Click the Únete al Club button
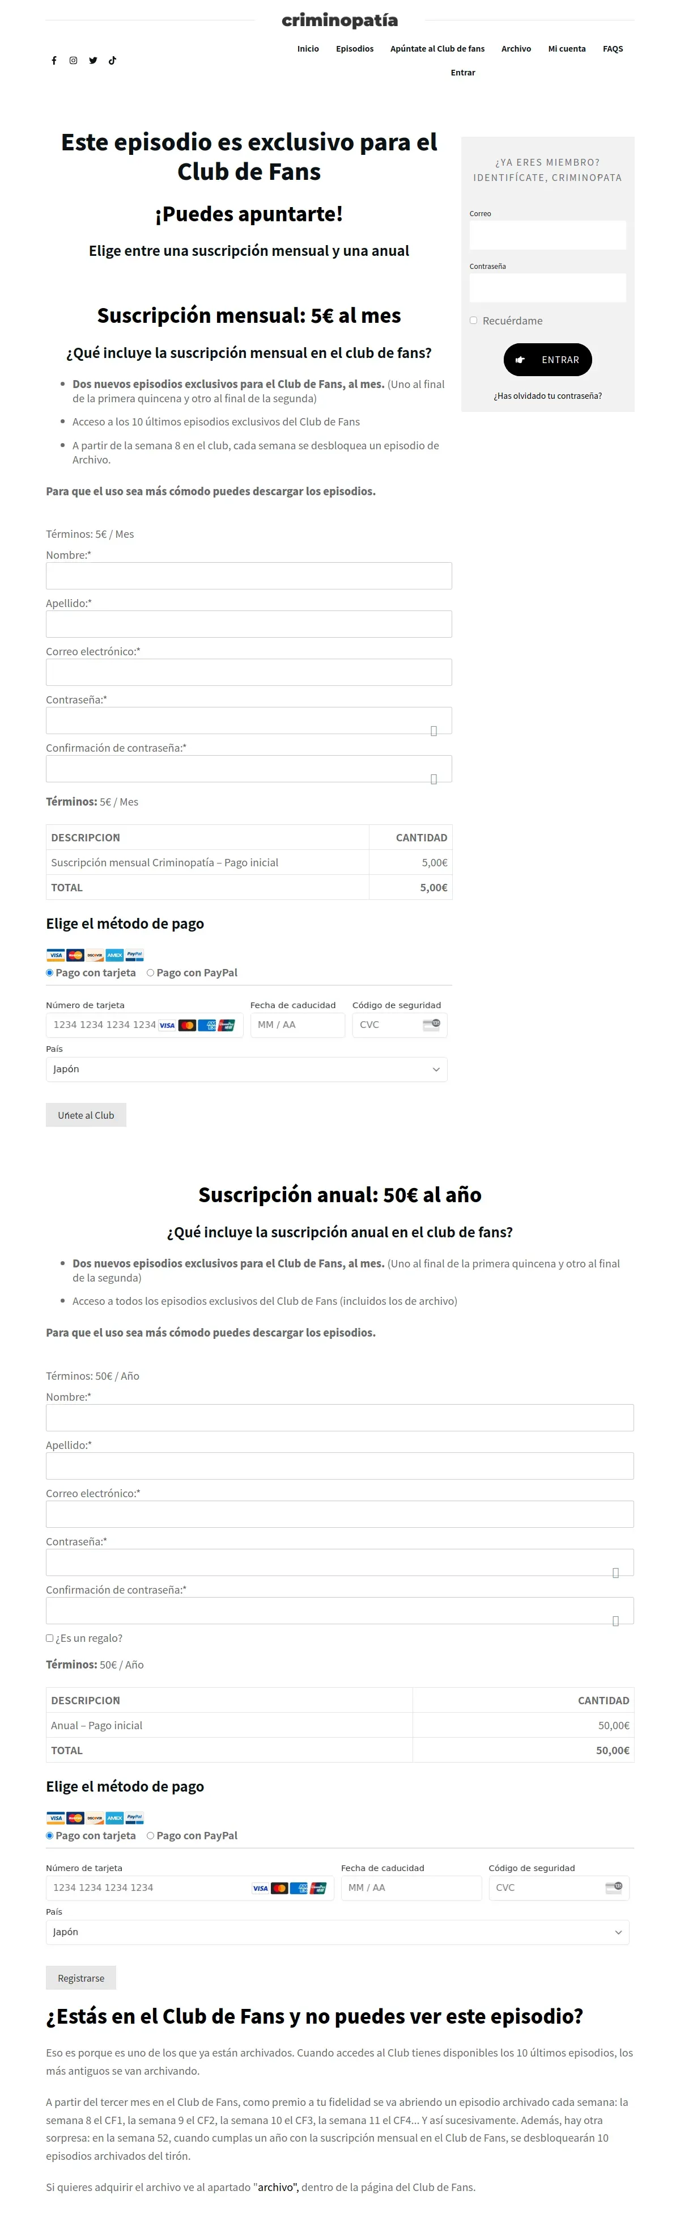The image size is (680, 2233). click(86, 1115)
